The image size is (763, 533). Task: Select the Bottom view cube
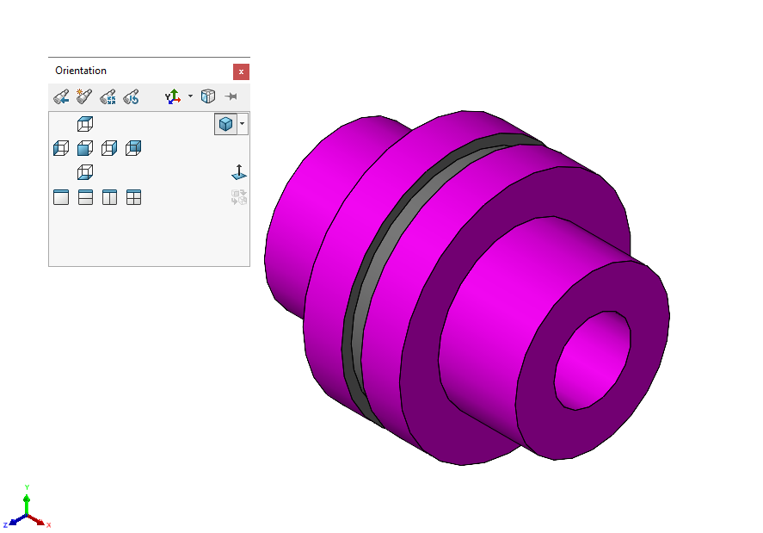pos(85,172)
